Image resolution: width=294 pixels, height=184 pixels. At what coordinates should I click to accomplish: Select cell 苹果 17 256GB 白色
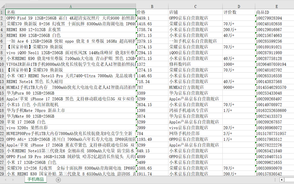[71, 122]
